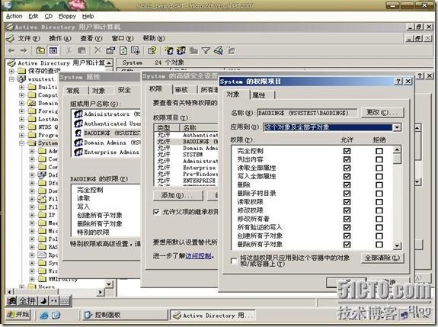Collapse the wsustest domain node
Viewport: 438px width, 327px height.
pyautogui.click(x=11, y=79)
